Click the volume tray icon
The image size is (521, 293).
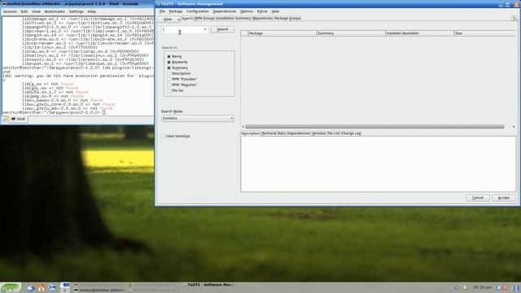pyautogui.click(x=456, y=287)
